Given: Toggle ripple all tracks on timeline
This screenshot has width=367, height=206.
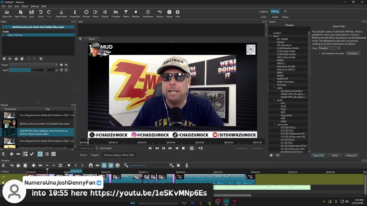Looking at the screenshot, I should coord(111,165).
